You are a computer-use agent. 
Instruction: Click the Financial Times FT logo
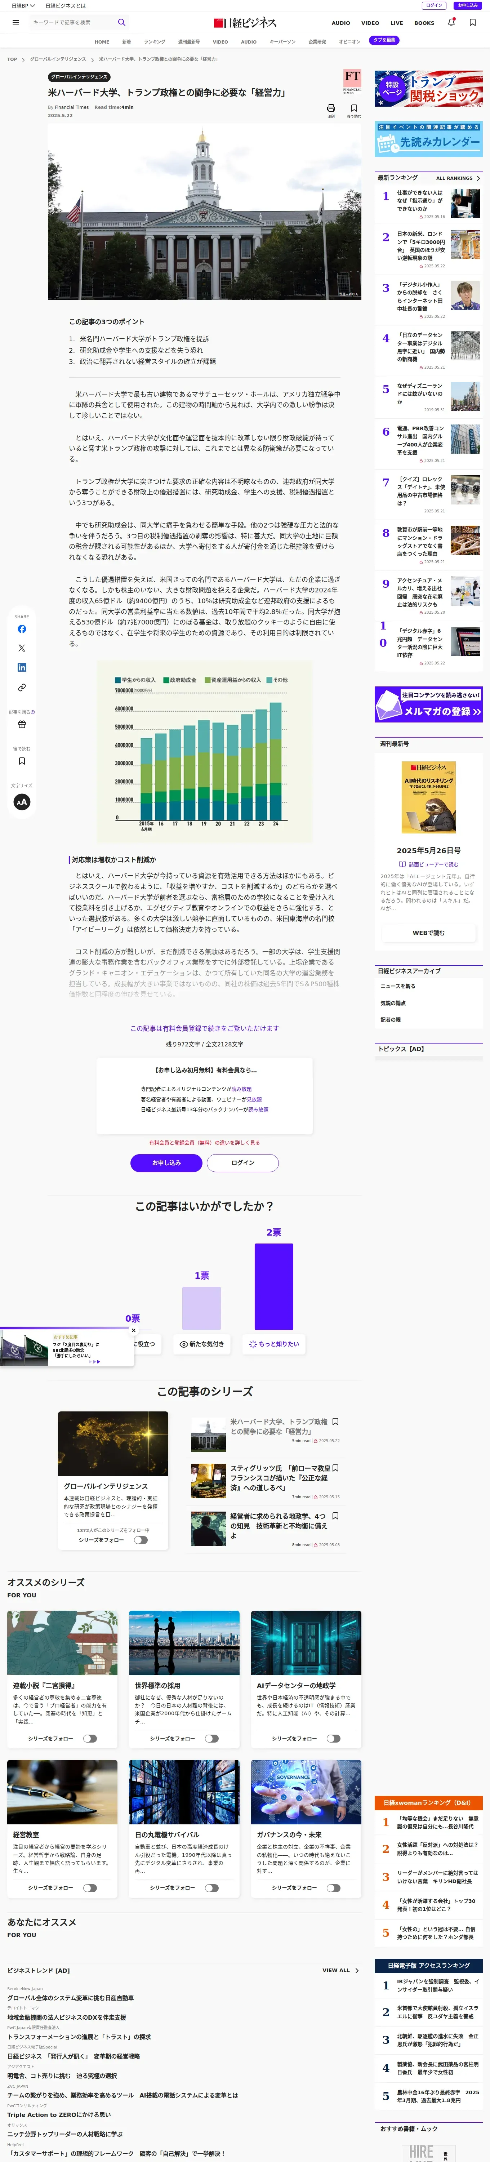(x=352, y=81)
